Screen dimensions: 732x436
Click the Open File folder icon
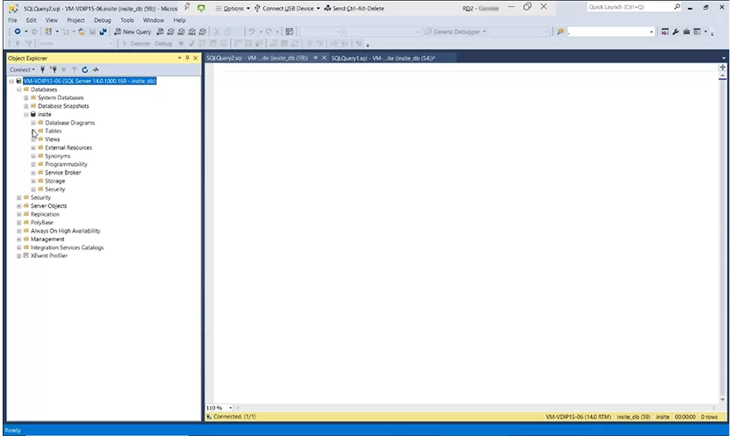[82, 32]
